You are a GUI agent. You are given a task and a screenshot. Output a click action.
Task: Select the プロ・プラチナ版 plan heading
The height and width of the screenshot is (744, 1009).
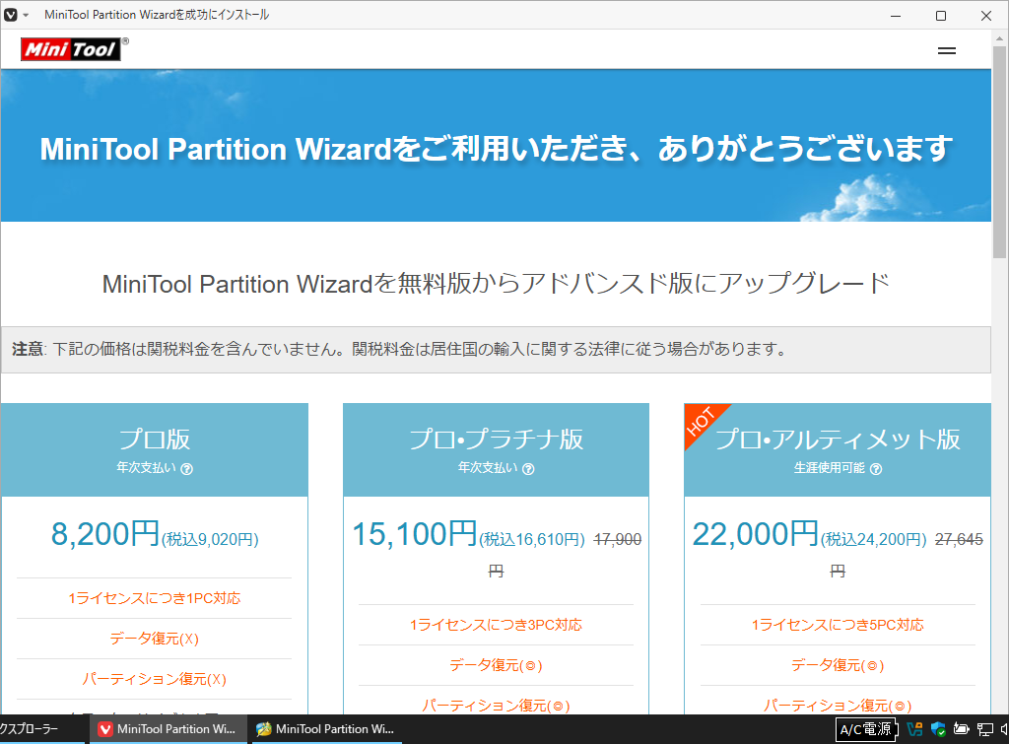497,440
